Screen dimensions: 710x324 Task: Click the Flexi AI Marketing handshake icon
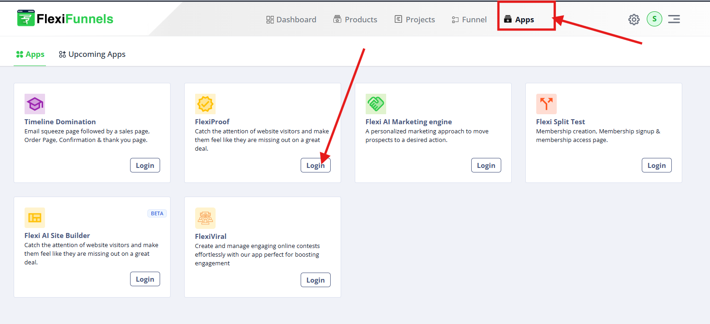[x=376, y=104]
